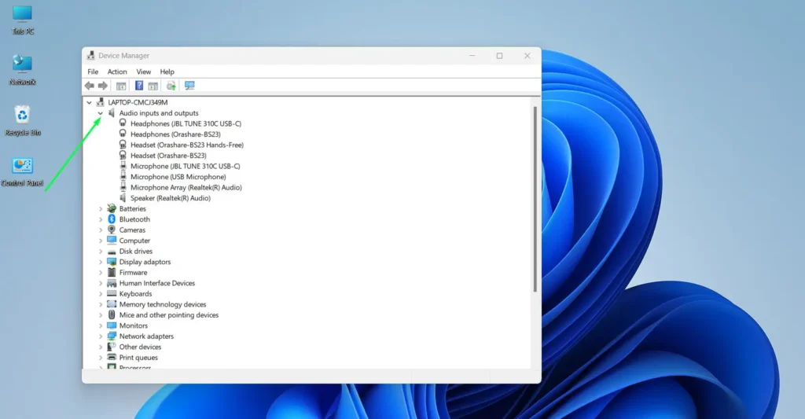Select the Network desktop icon
Viewport: 805px width, 419px height.
[23, 70]
